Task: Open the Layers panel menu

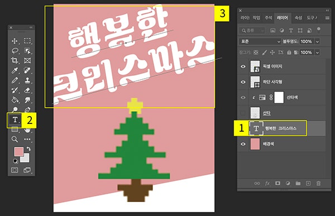Action: [327, 18]
